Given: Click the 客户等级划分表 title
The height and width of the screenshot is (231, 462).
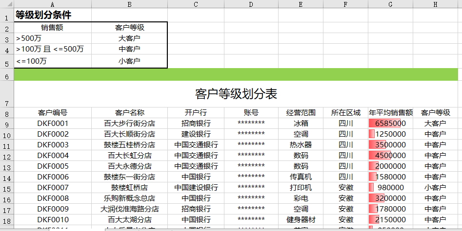Looking at the screenshot, I should coord(236,94).
